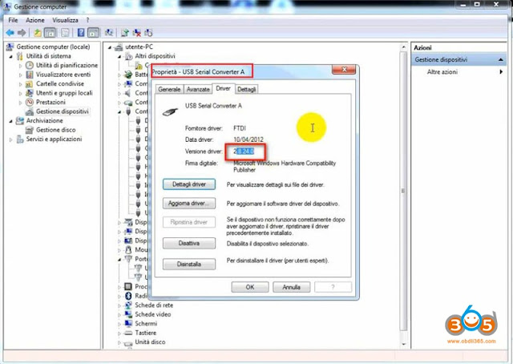Click the Show/Hide console tree icon
The height and width of the screenshot is (364, 513).
(50, 33)
